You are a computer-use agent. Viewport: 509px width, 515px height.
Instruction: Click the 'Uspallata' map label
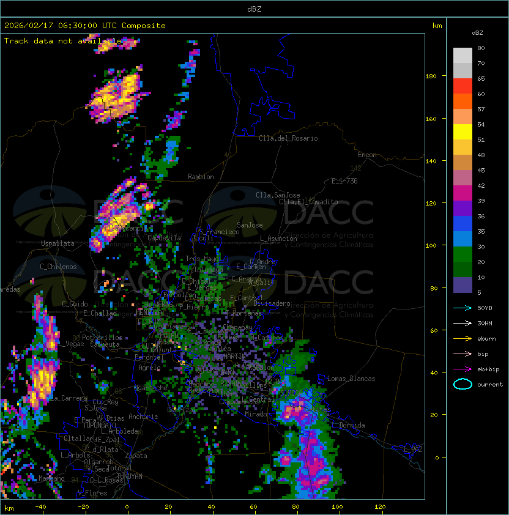pyautogui.click(x=58, y=243)
